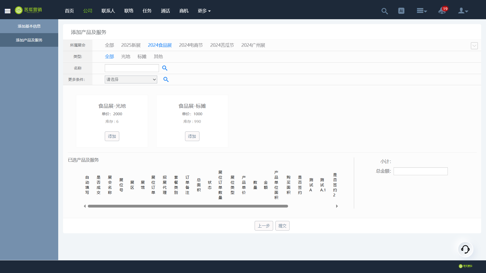Select 光地 type filter
486x273 pixels.
tap(126, 57)
